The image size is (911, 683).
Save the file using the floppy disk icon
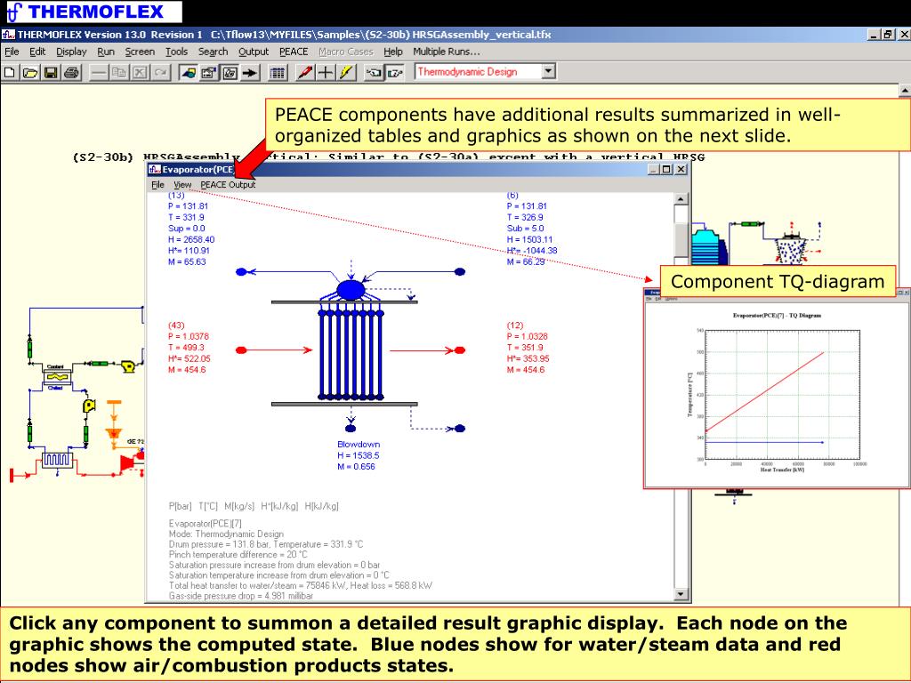point(51,72)
